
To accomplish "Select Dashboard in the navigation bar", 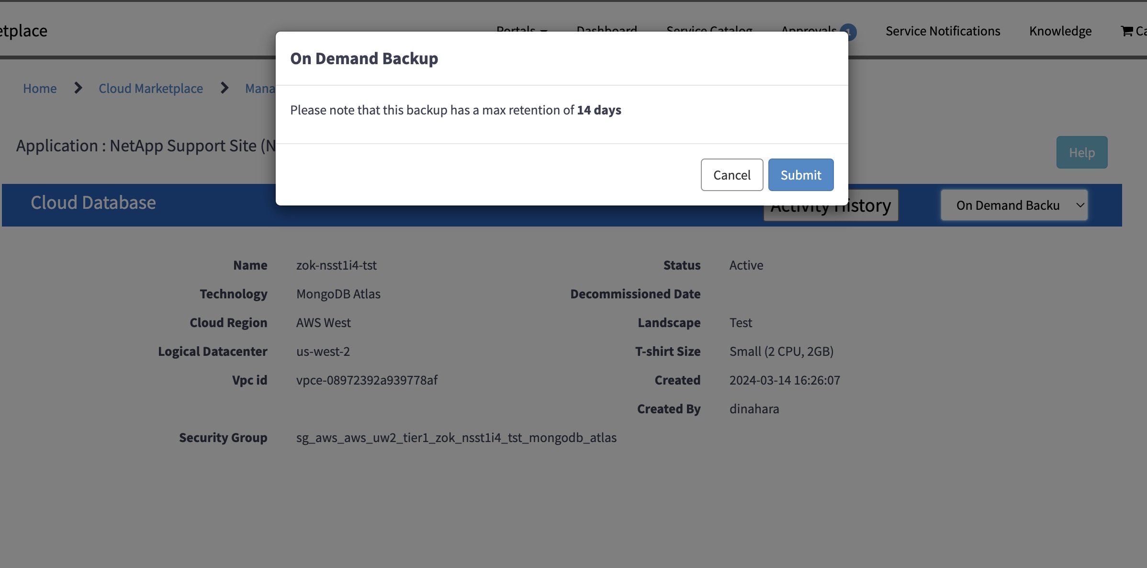I will [x=606, y=31].
